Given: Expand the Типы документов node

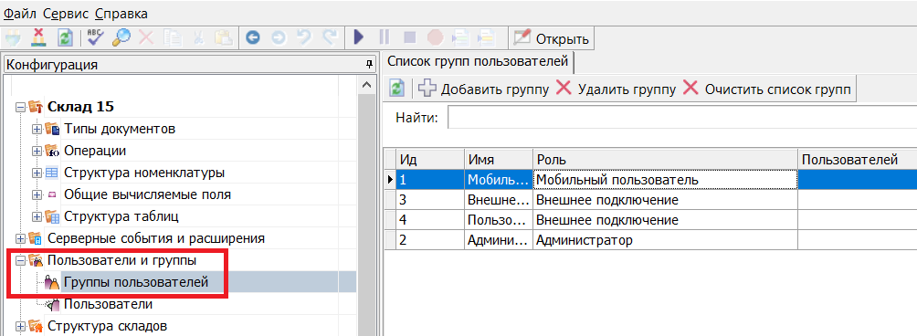Looking at the screenshot, I should [x=37, y=129].
